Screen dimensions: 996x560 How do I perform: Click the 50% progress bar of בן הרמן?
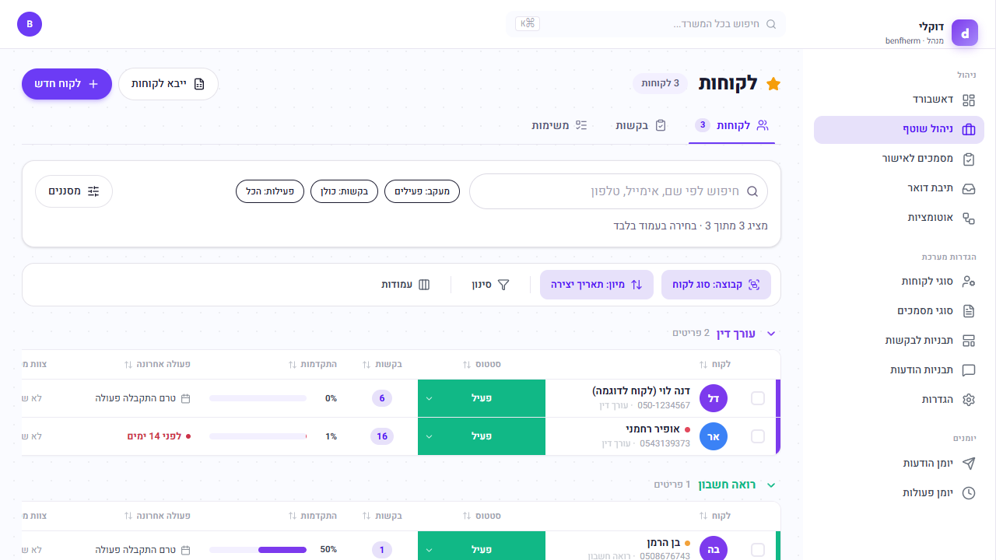tap(258, 550)
